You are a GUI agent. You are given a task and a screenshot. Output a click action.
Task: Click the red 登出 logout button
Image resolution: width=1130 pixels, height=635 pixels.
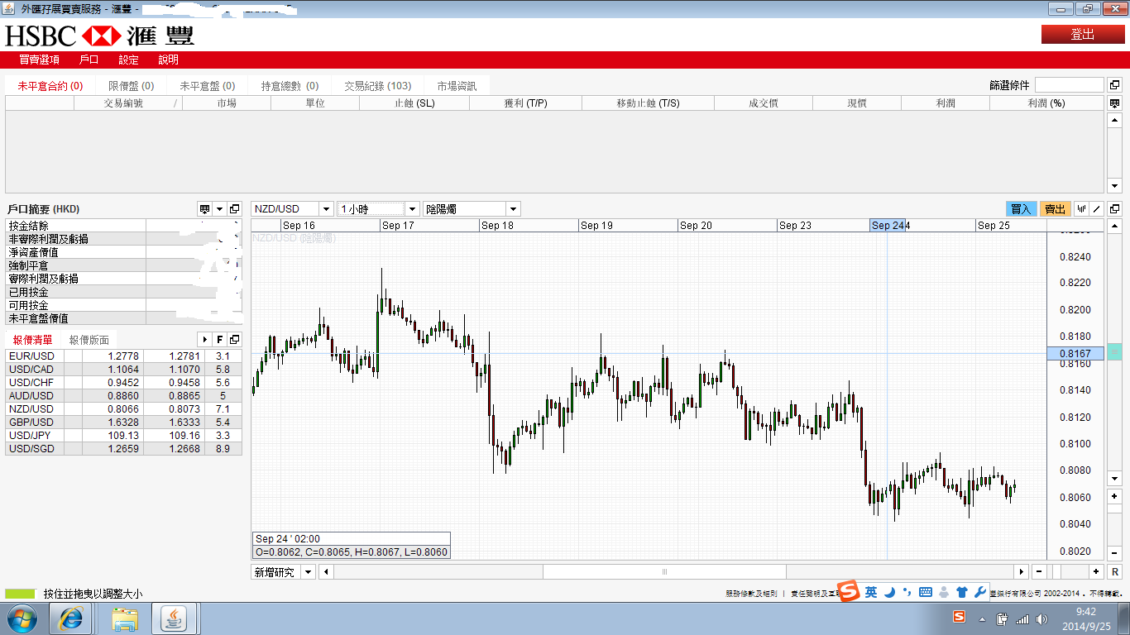click(x=1083, y=34)
